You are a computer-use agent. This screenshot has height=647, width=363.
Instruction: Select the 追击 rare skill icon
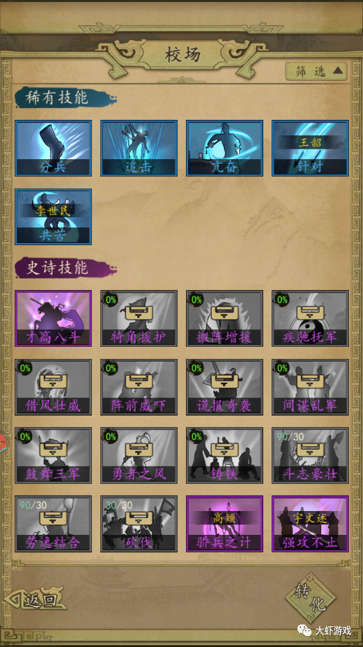[139, 148]
